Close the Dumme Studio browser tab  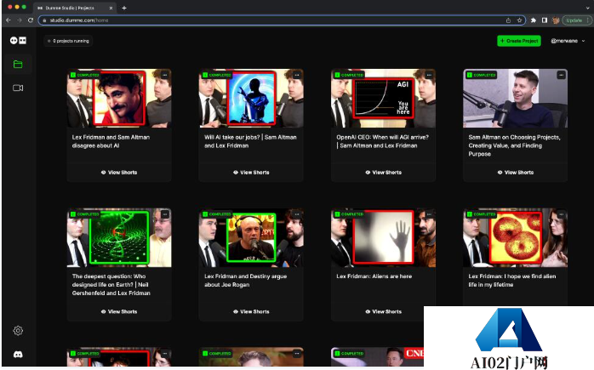111,8
